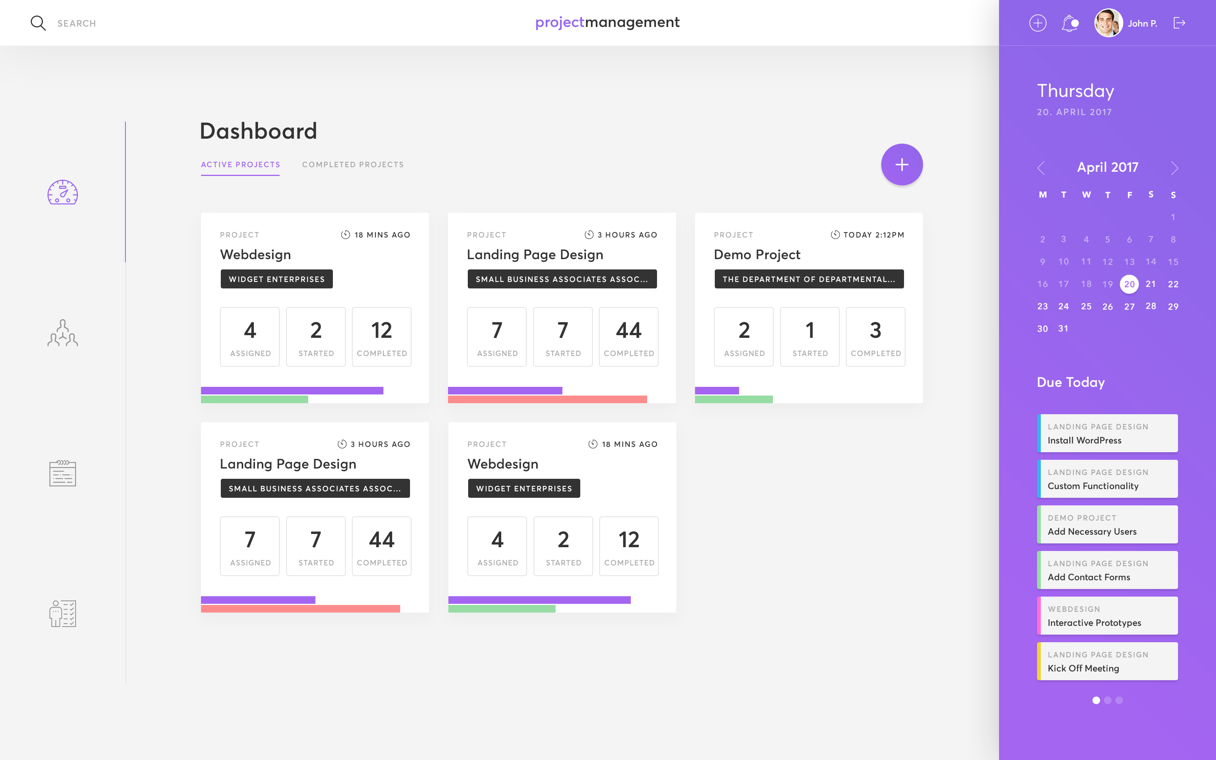Click the April 2017 month title

[1107, 167]
